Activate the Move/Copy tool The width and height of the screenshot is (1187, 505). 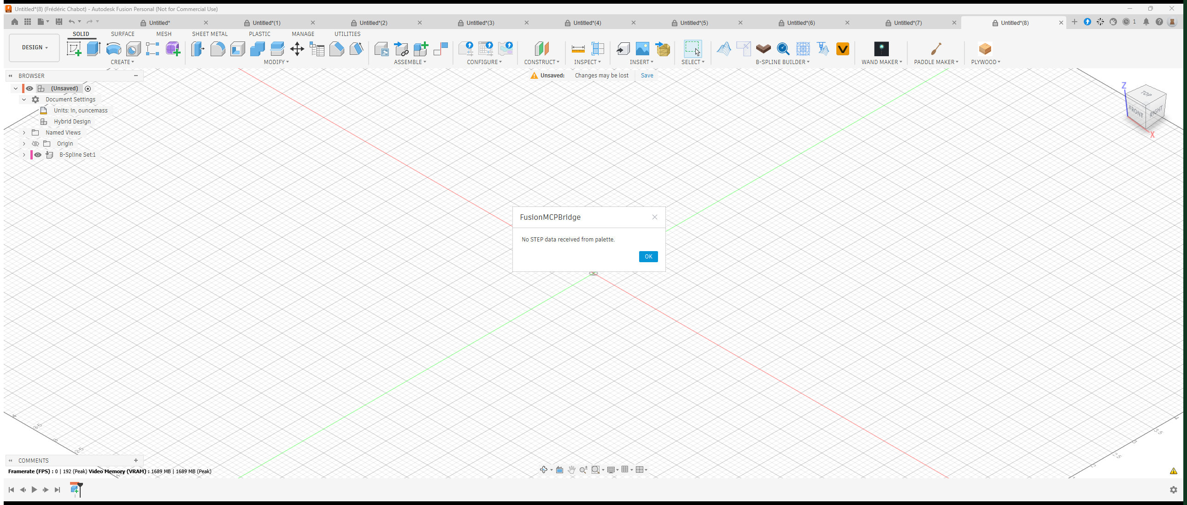[x=297, y=49]
